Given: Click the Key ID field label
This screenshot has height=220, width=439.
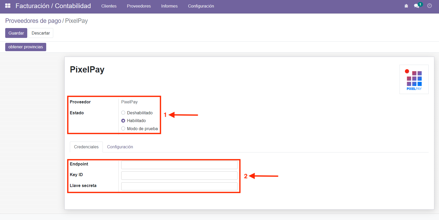Looking at the screenshot, I should pos(76,175).
